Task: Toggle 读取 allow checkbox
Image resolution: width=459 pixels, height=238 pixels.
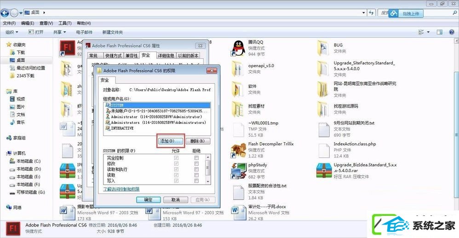Action: pos(176,175)
